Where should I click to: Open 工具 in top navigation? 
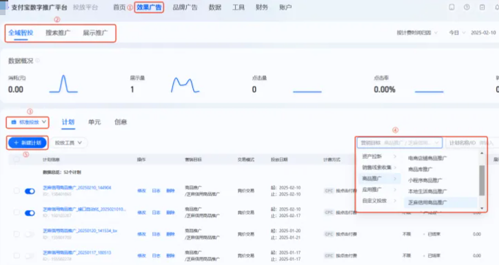point(238,8)
